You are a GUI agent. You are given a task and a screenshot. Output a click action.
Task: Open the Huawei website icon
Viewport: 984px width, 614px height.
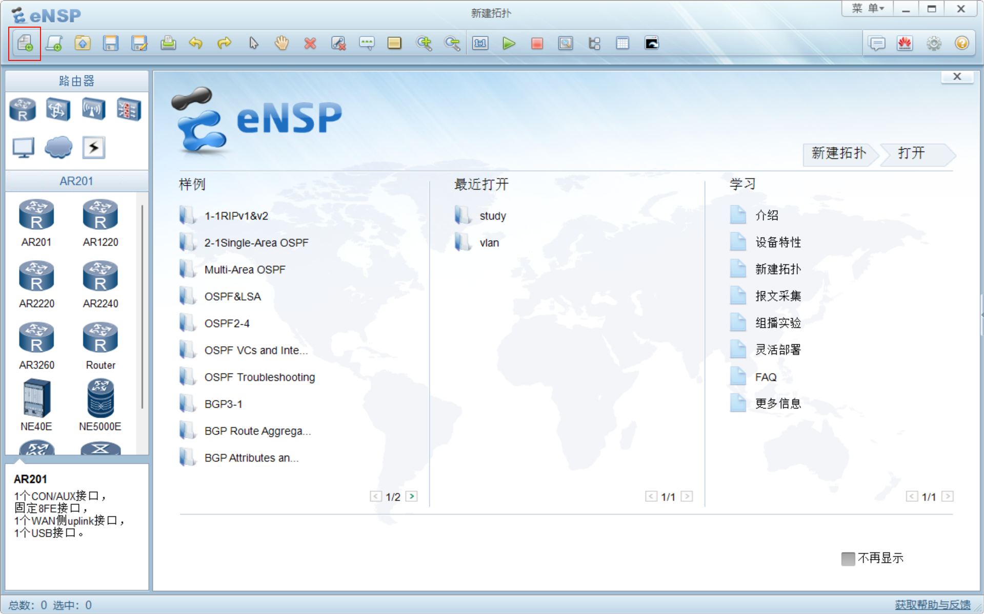[905, 44]
